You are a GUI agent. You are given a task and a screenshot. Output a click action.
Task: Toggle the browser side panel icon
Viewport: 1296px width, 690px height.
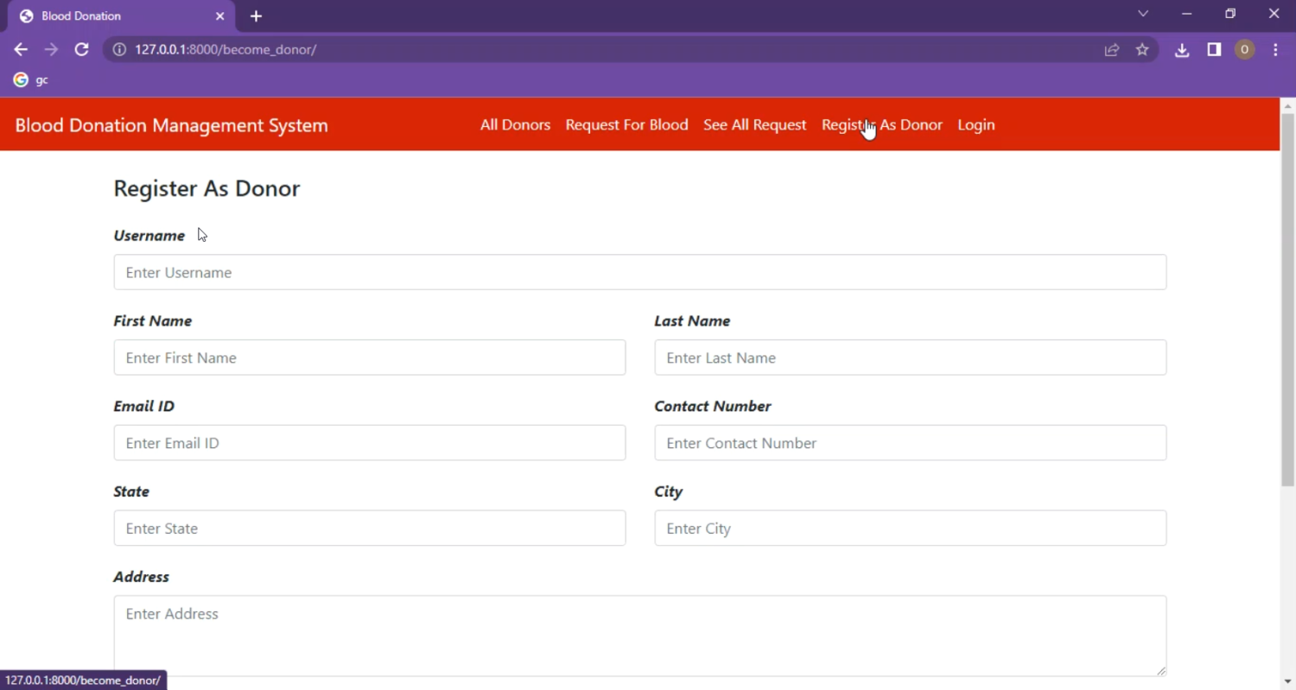coord(1214,50)
